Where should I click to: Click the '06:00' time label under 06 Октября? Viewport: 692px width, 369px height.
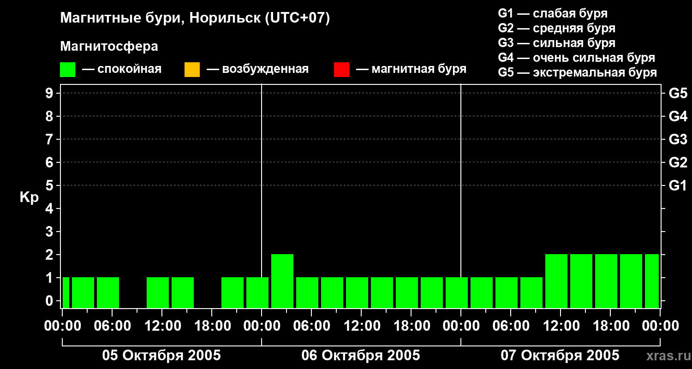tap(311, 326)
